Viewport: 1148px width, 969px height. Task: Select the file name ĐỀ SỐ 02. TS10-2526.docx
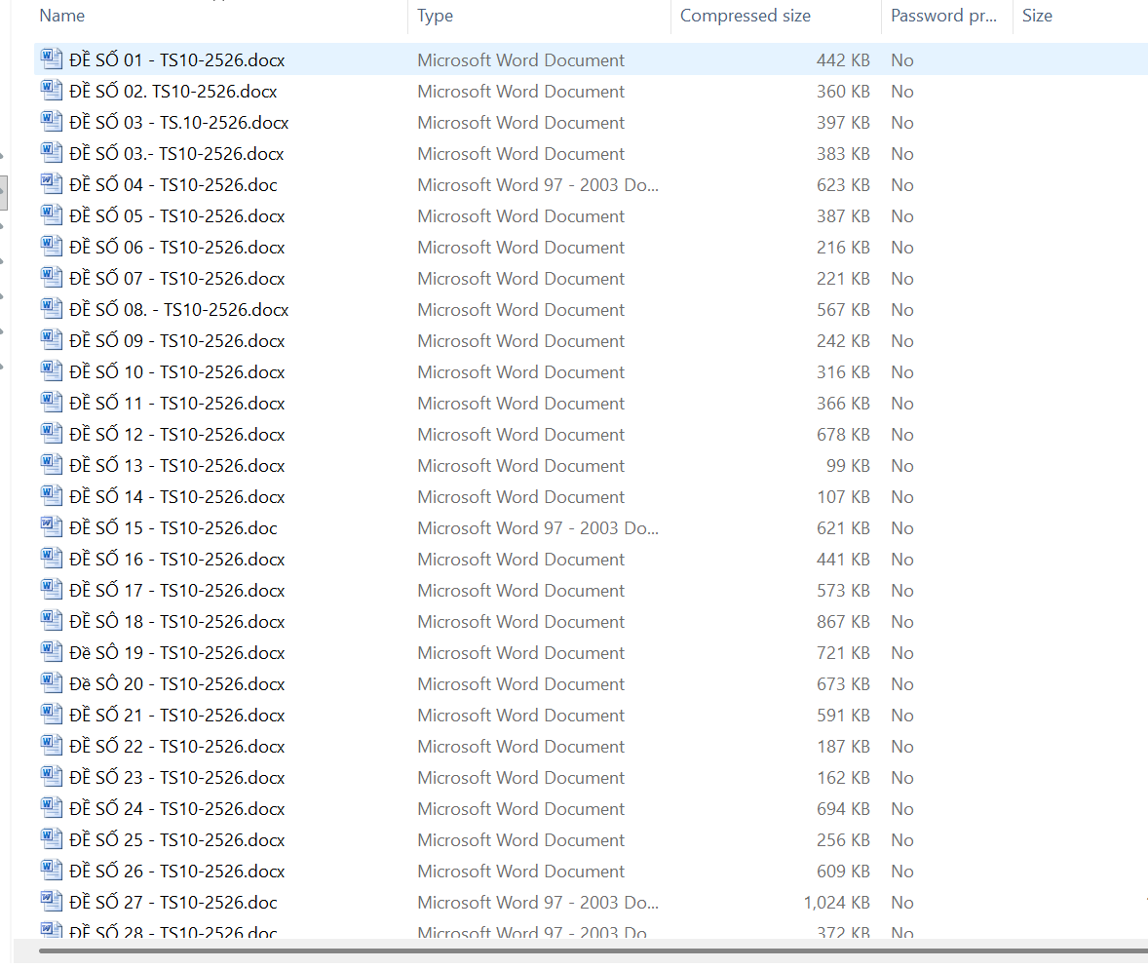[173, 92]
